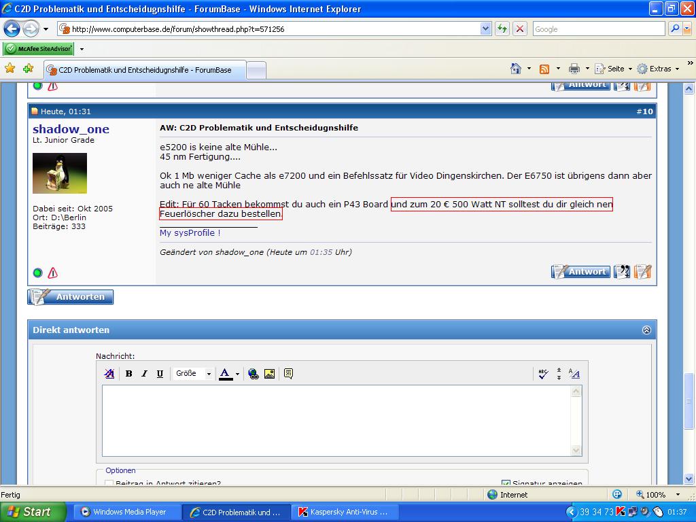Click the Remove Formatting editor icon
Viewport: 696px width, 522px height.
point(109,374)
